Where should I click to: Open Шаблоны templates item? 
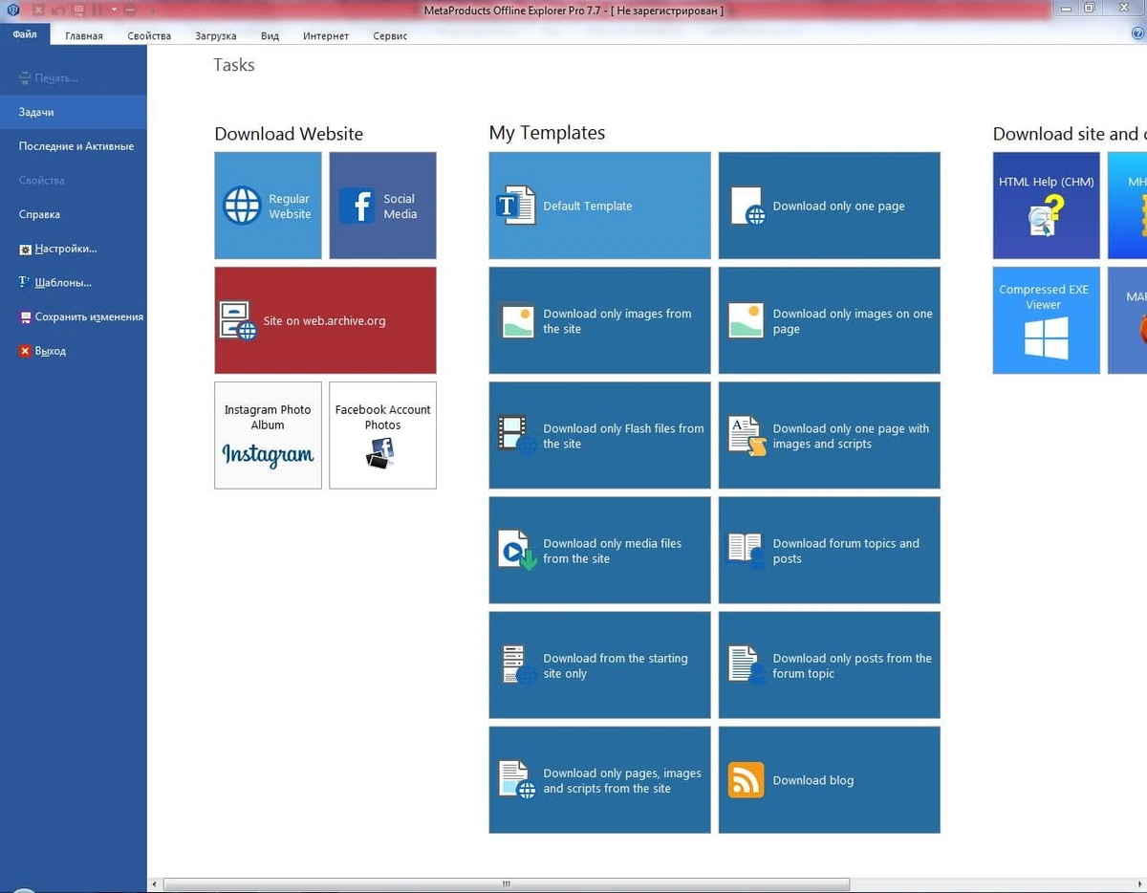(74, 283)
